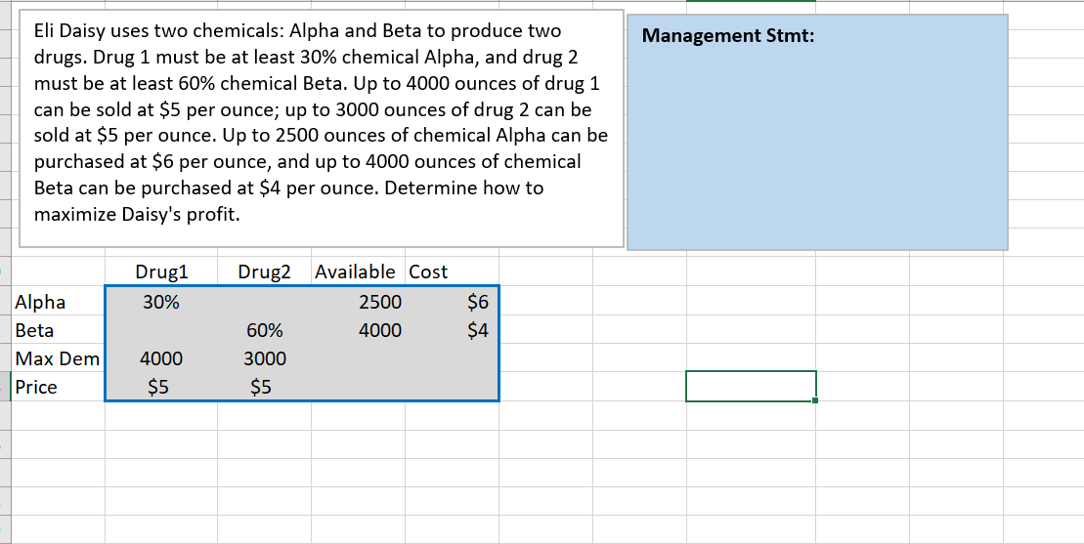The height and width of the screenshot is (544, 1084).
Task: Click the green-outlined active cell
Action: click(x=751, y=386)
